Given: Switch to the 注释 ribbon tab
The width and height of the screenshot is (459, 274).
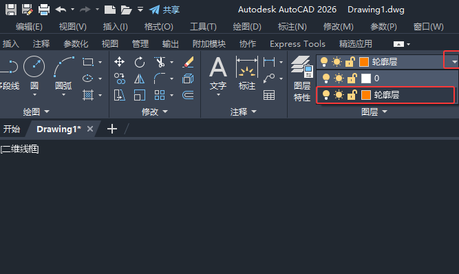Looking at the screenshot, I should point(41,44).
